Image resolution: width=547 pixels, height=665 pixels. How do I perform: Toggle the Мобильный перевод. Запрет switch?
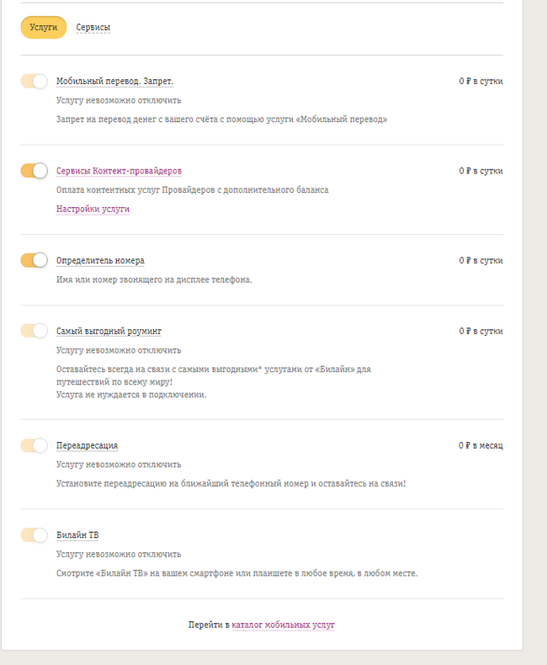click(x=35, y=81)
